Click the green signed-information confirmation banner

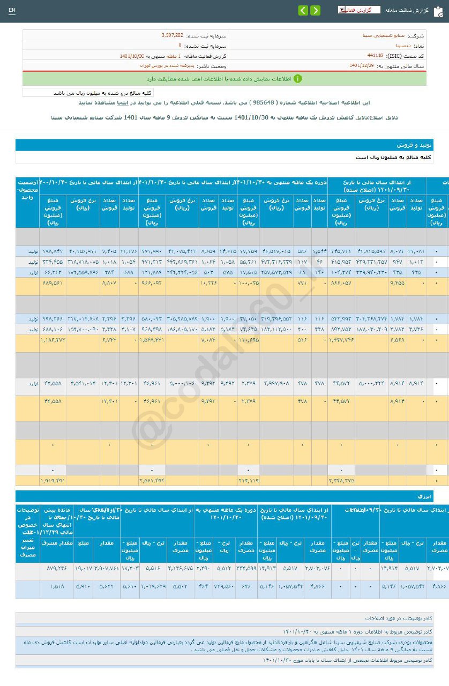tap(224, 79)
